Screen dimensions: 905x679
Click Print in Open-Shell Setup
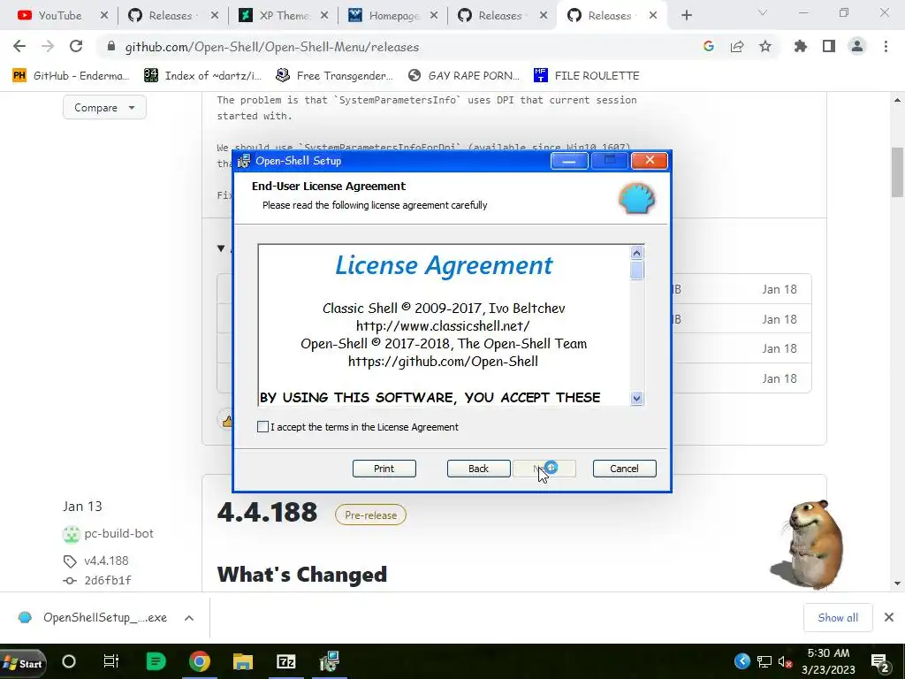[x=384, y=469]
